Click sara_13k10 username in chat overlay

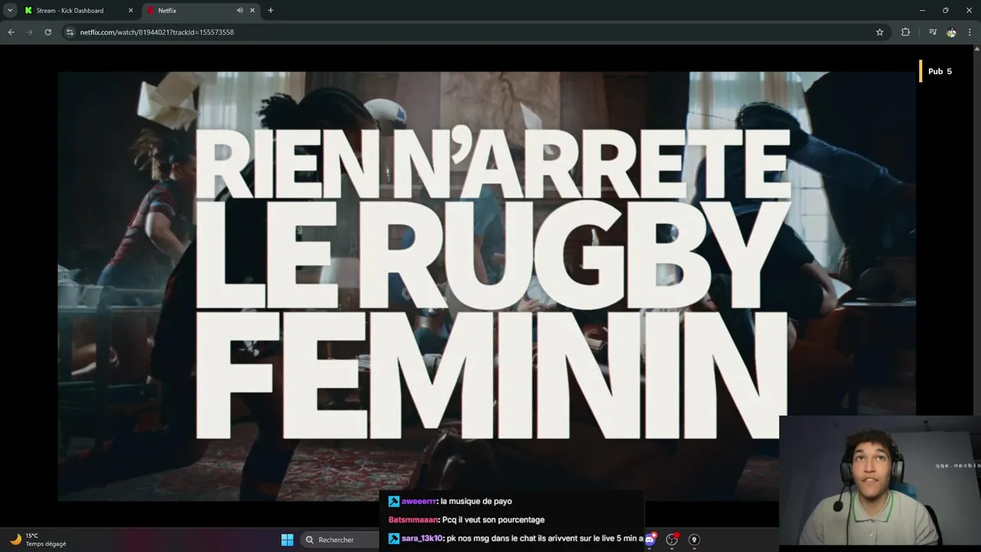(x=422, y=539)
